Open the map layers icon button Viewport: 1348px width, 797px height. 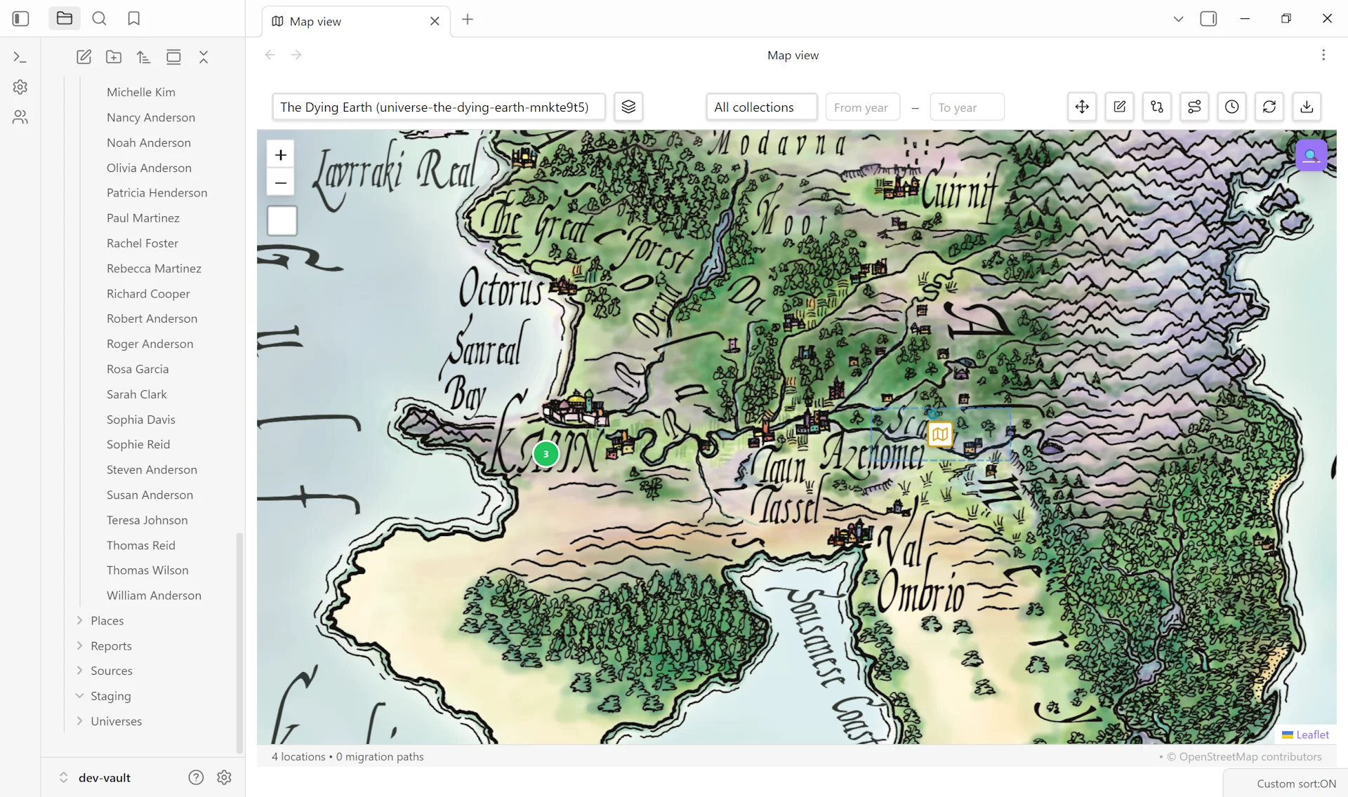628,107
